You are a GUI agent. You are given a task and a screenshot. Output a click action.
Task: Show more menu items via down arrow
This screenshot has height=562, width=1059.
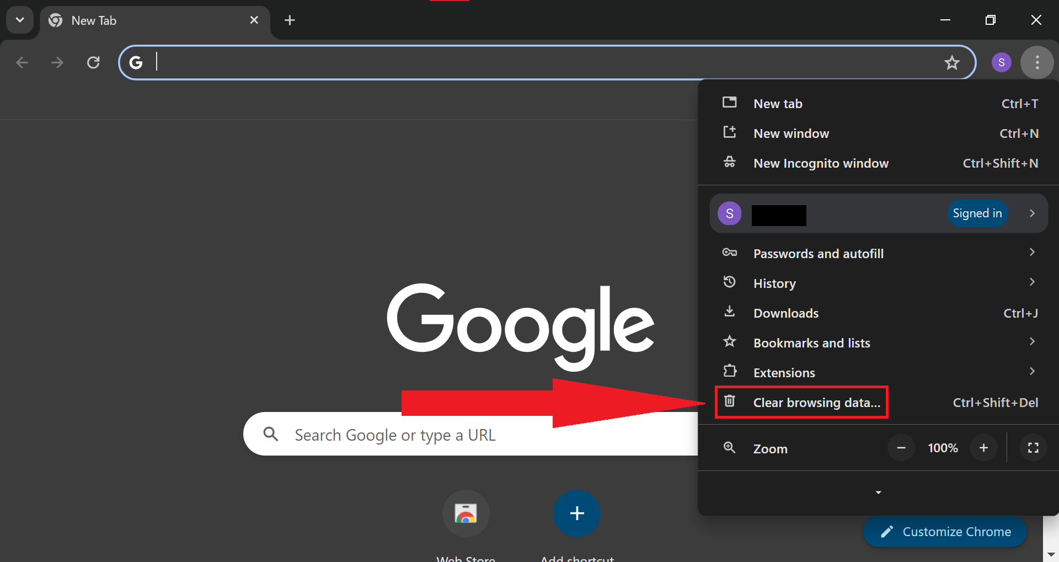pyautogui.click(x=878, y=493)
